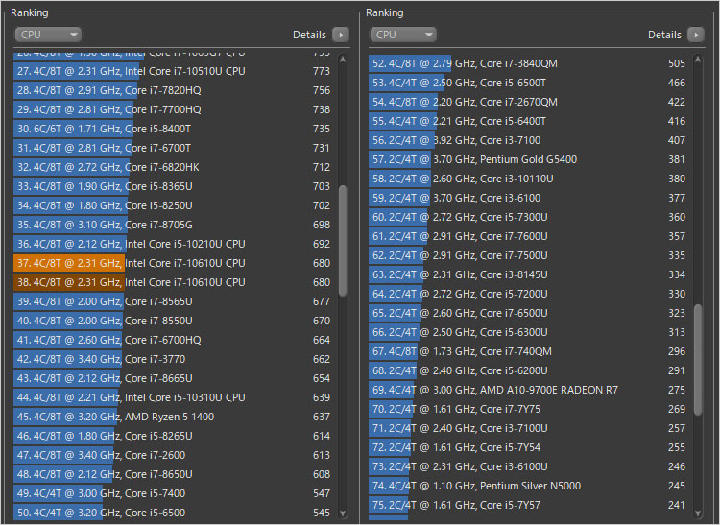
Task: Select row 33 Core i5-8365U
Action: point(175,186)
